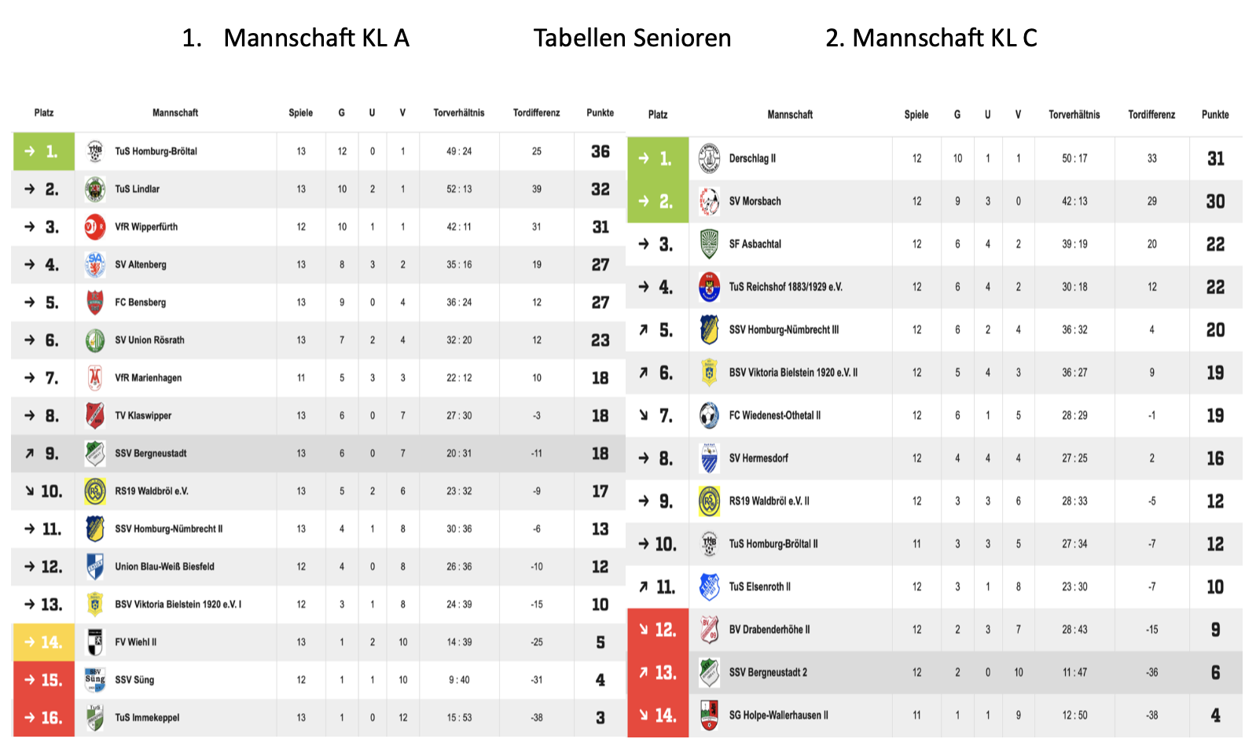Open the SV Morsbach team link
1256x750 pixels.
(755, 201)
